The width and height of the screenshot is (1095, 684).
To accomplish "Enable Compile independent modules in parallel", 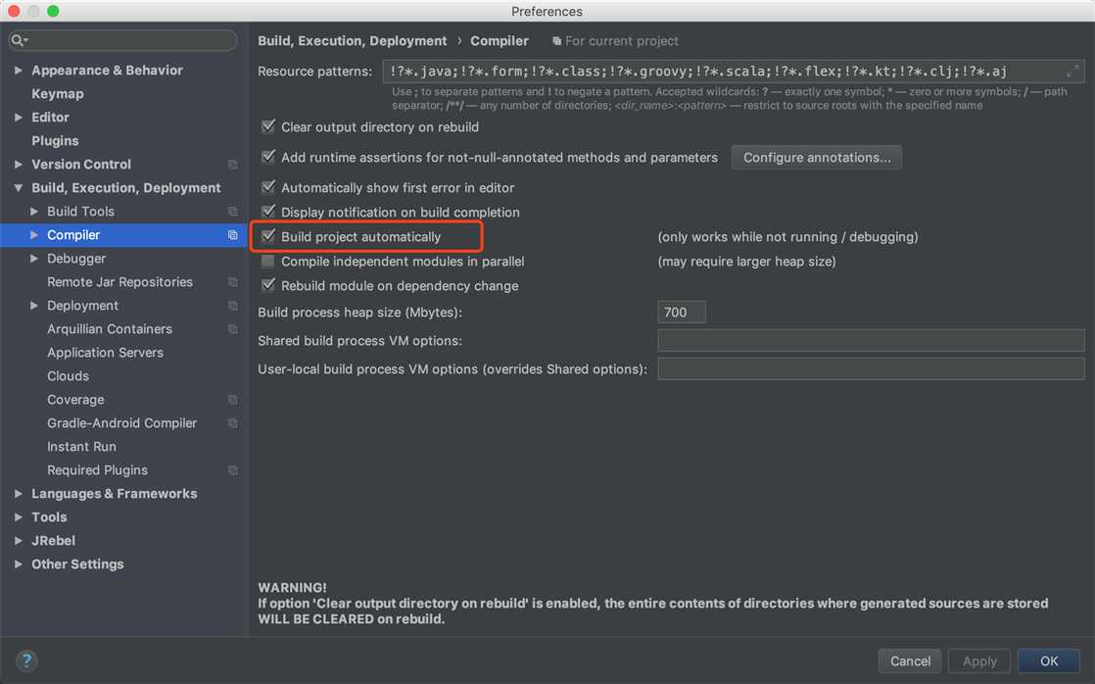I will (268, 262).
